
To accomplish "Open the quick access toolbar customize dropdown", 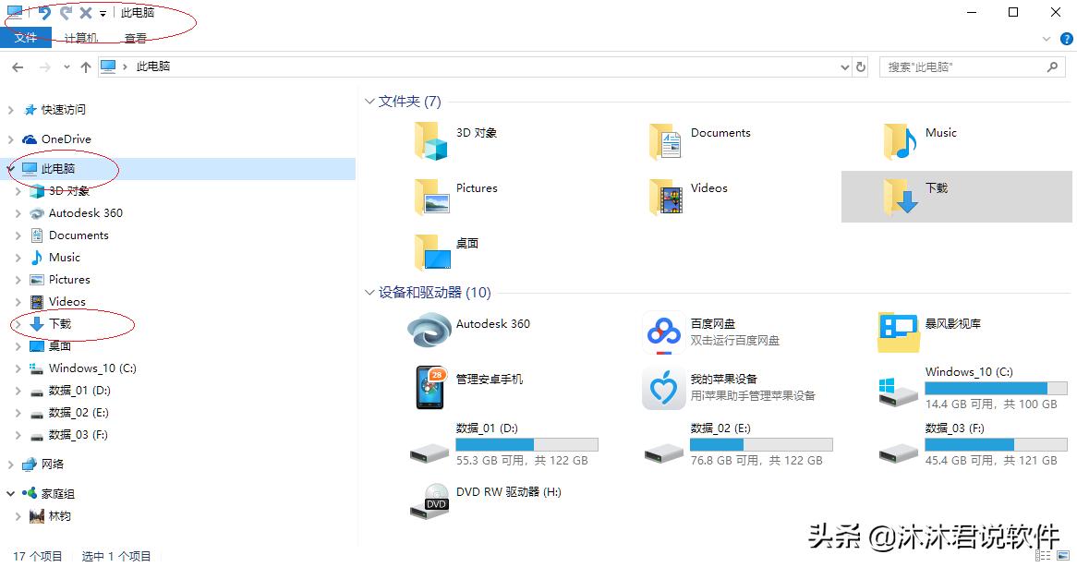I will pos(102,12).
